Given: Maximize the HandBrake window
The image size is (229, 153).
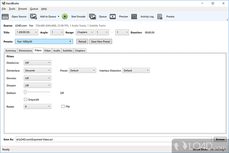Looking at the screenshot, I should 213,3.
